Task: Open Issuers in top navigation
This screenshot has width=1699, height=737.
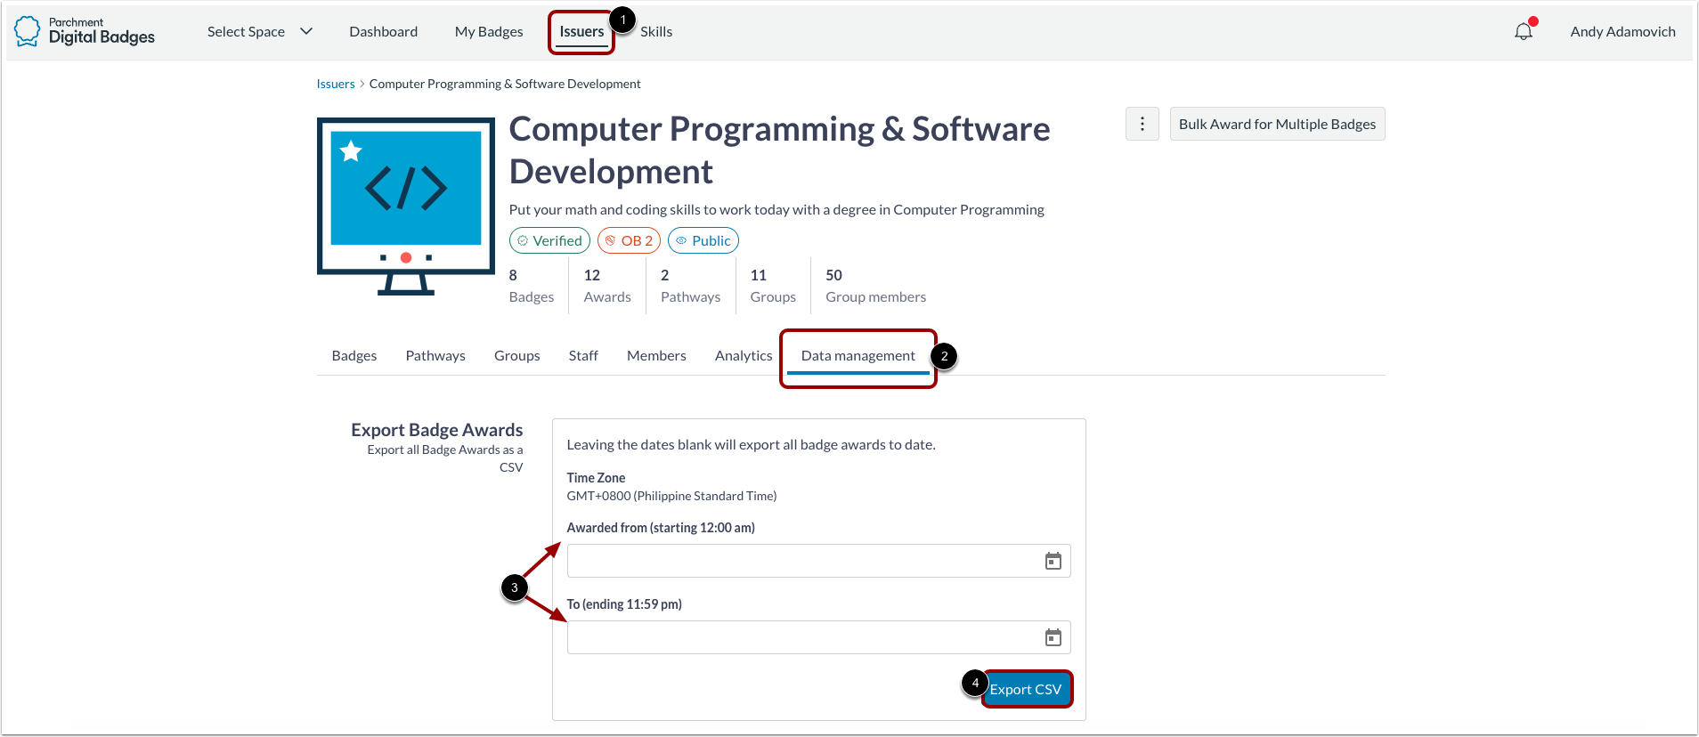Action: [581, 32]
